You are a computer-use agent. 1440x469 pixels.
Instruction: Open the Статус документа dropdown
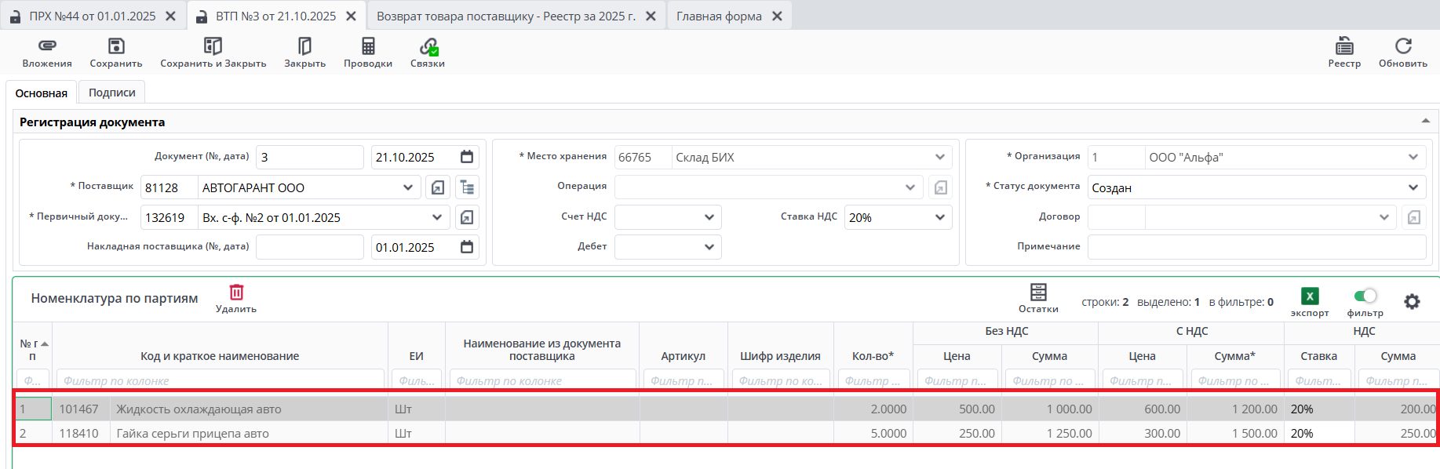(x=1413, y=187)
